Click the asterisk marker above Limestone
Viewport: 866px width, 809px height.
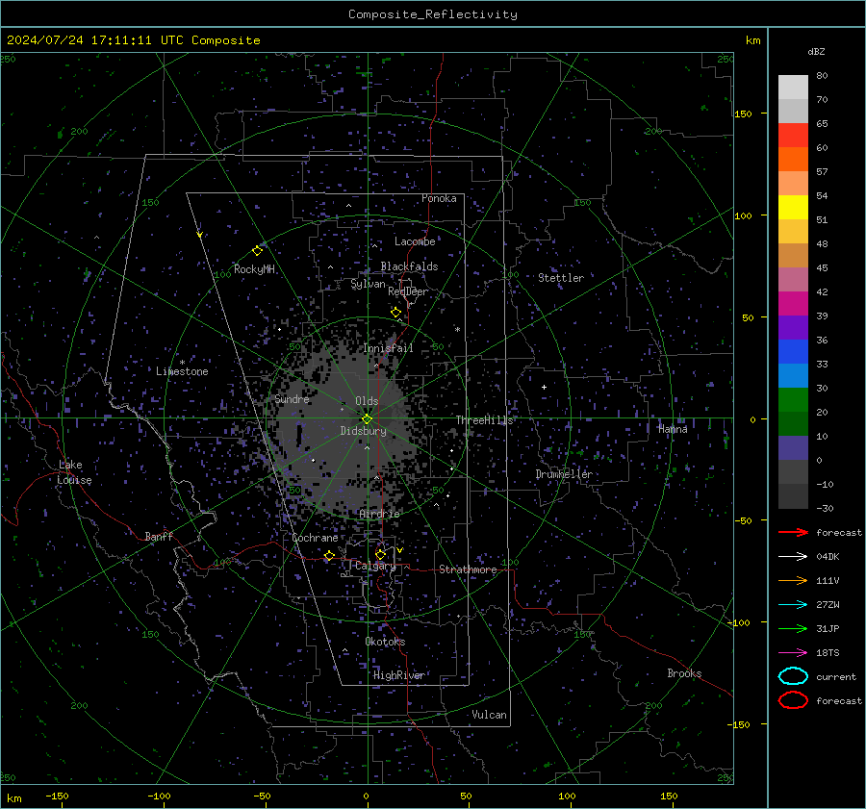tap(182, 363)
